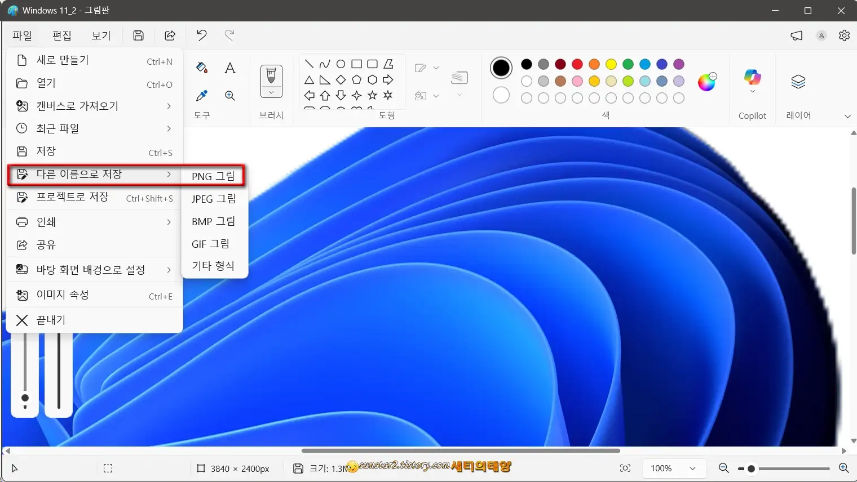Save as JPEG 그림
The width and height of the screenshot is (857, 482).
(214, 199)
